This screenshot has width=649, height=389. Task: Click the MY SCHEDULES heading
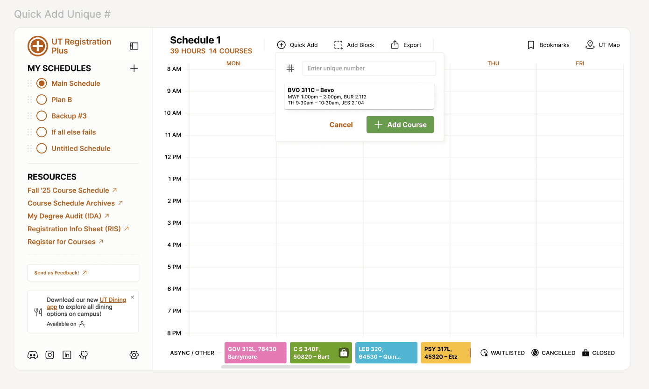pos(59,69)
